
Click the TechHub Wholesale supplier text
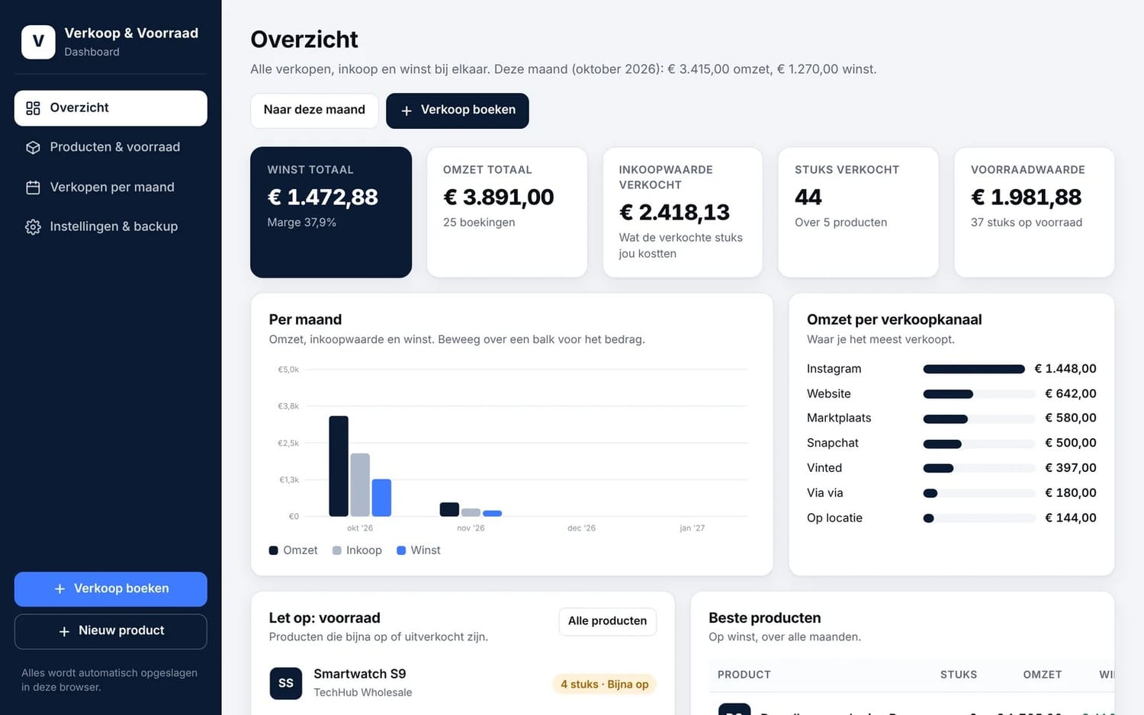pos(363,693)
